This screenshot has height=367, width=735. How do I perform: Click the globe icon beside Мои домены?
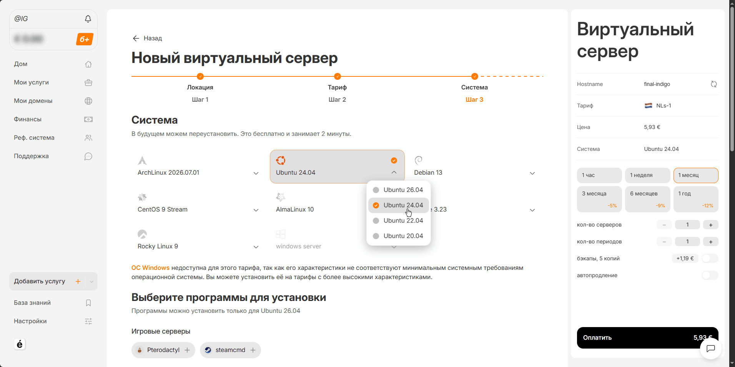88,101
